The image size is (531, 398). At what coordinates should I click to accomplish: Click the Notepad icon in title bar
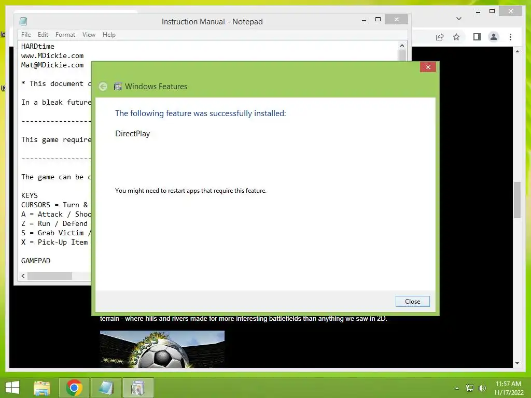23,21
